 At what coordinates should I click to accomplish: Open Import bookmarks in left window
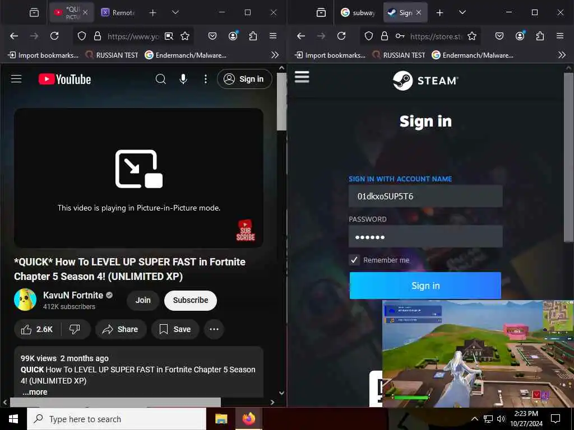tap(44, 55)
